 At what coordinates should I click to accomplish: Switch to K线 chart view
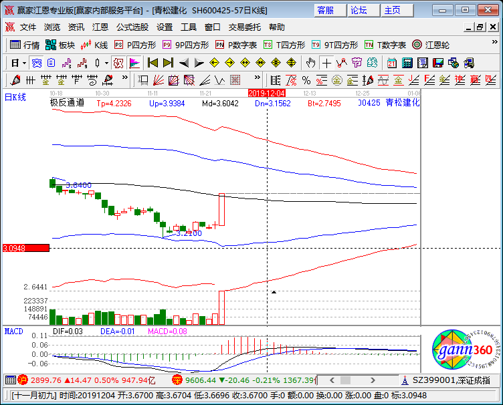pos(94,45)
